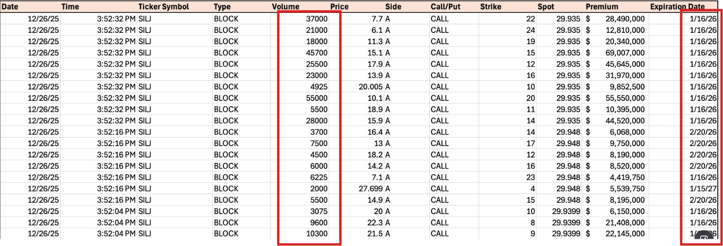Select the volume cell 37000
The height and width of the screenshot is (246, 723).
pos(316,19)
